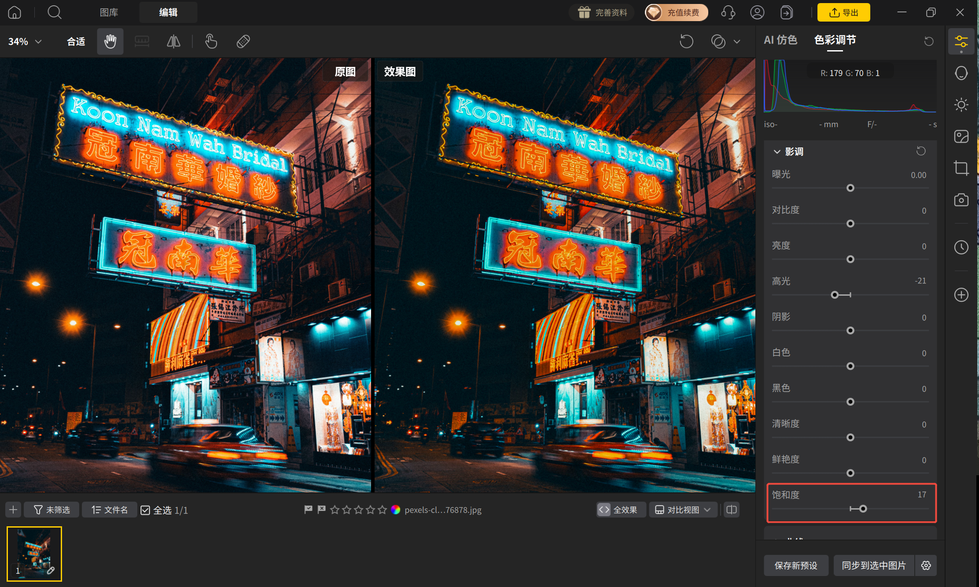Collapse the 影调 section chevron
Screen dimensions: 979x587
[x=777, y=151]
